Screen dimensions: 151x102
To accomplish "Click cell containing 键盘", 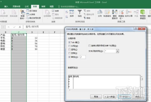I will [x=6, y=49].
